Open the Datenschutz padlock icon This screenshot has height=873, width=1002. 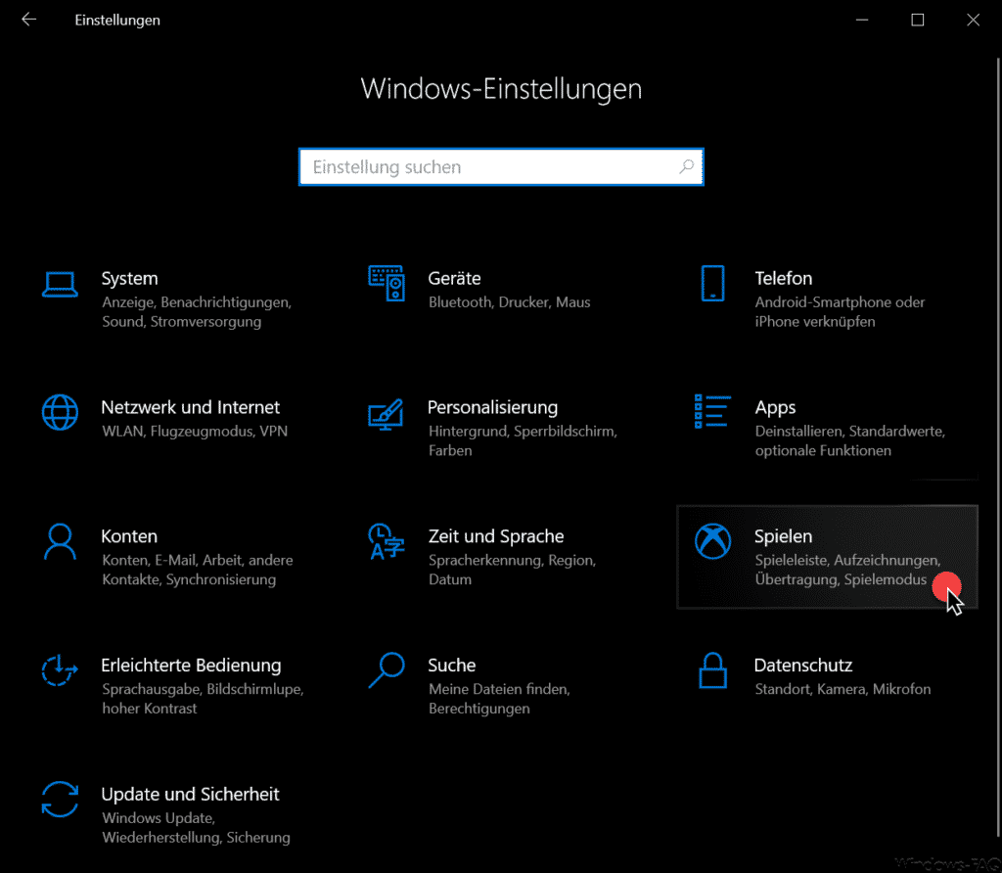tap(712, 670)
